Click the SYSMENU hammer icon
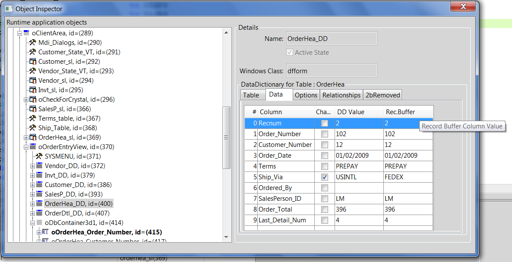 pos(39,156)
